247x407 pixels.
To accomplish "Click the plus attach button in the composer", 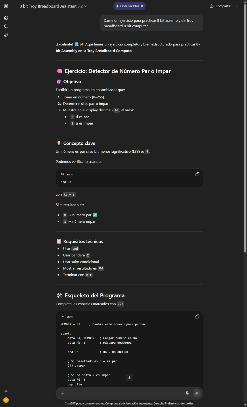I will pyautogui.click(x=62, y=393).
